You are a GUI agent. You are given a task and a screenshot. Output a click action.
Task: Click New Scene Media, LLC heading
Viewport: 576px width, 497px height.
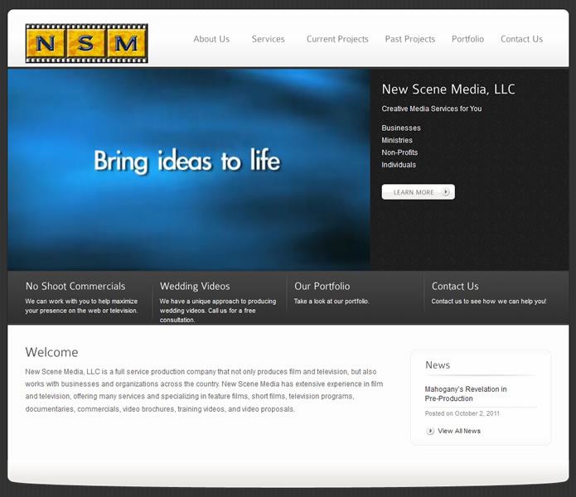448,89
